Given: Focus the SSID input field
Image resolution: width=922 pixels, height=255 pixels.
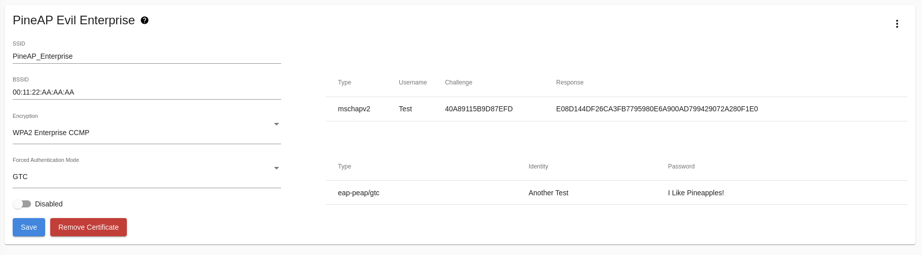Looking at the screenshot, I should 147,56.
